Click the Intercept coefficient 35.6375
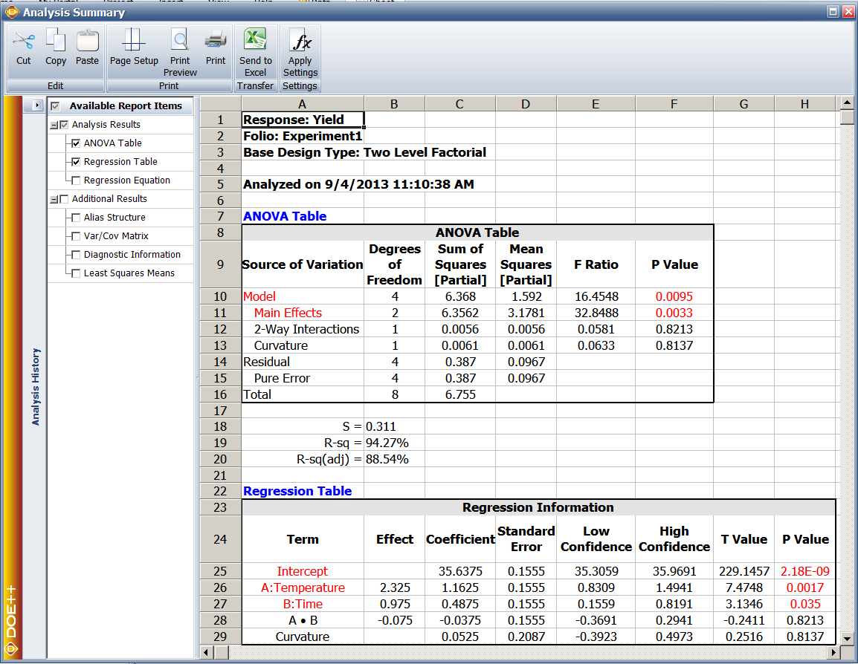The width and height of the screenshot is (858, 664). [x=460, y=571]
